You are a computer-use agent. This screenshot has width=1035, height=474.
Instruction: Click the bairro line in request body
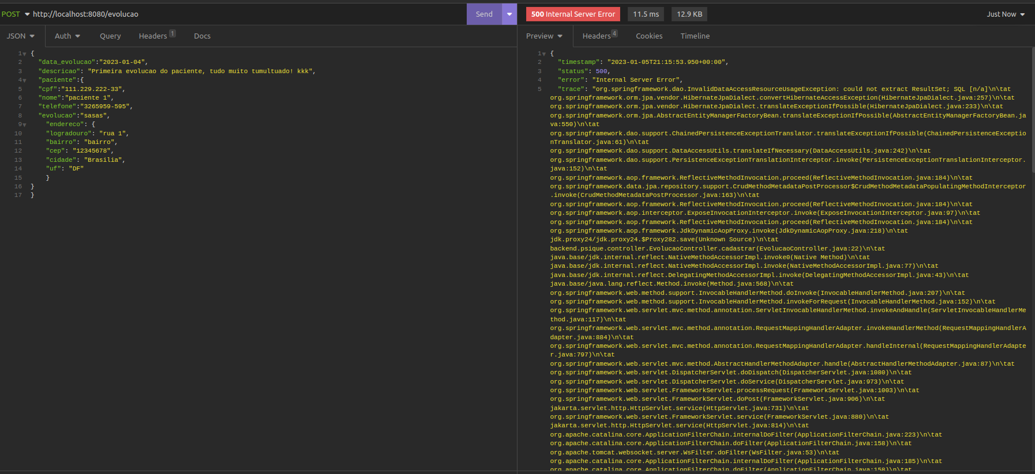[x=81, y=142]
